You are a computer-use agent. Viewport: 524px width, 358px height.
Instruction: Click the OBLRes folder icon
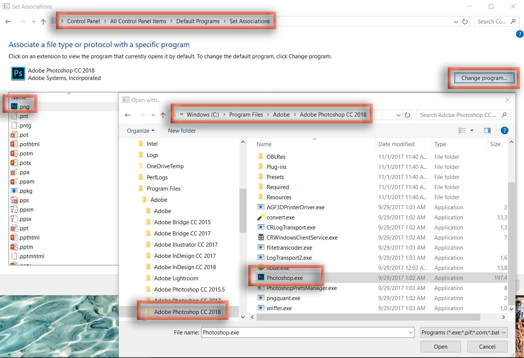tap(261, 157)
